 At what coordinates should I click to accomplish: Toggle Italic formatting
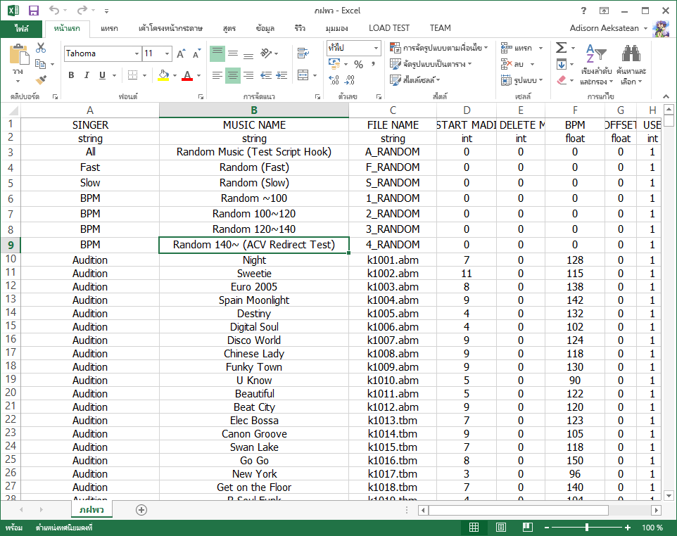(x=87, y=75)
